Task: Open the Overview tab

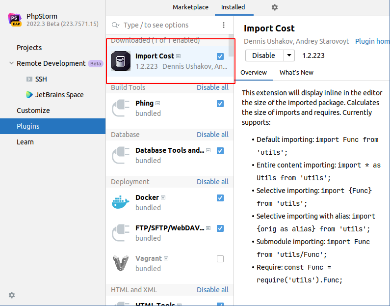Action: tap(254, 73)
